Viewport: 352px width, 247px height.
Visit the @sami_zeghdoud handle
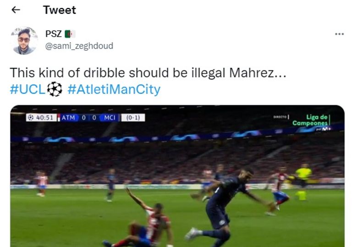[79, 46]
